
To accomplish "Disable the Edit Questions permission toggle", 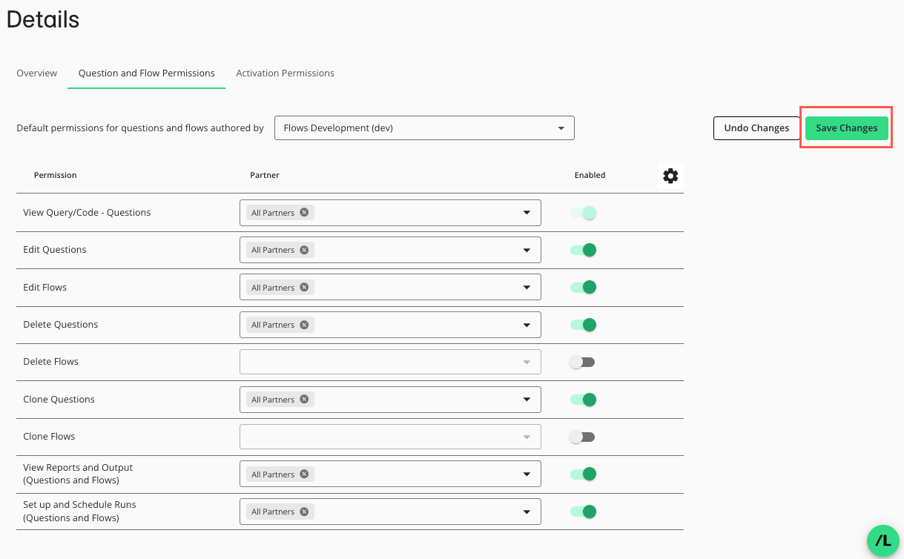I will tap(583, 250).
